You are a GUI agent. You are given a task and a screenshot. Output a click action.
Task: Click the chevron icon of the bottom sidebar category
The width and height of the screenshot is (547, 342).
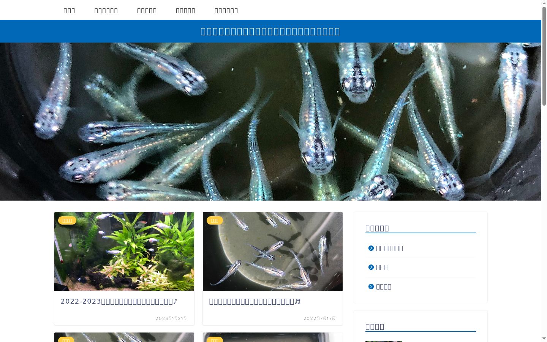coord(371,287)
